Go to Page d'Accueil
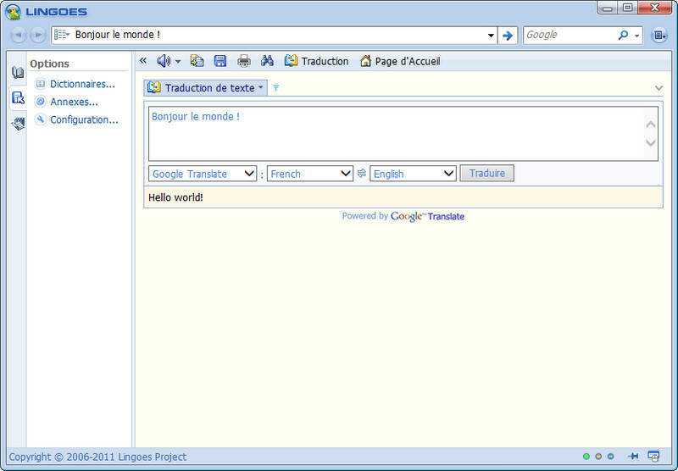The width and height of the screenshot is (678, 471). click(x=399, y=61)
